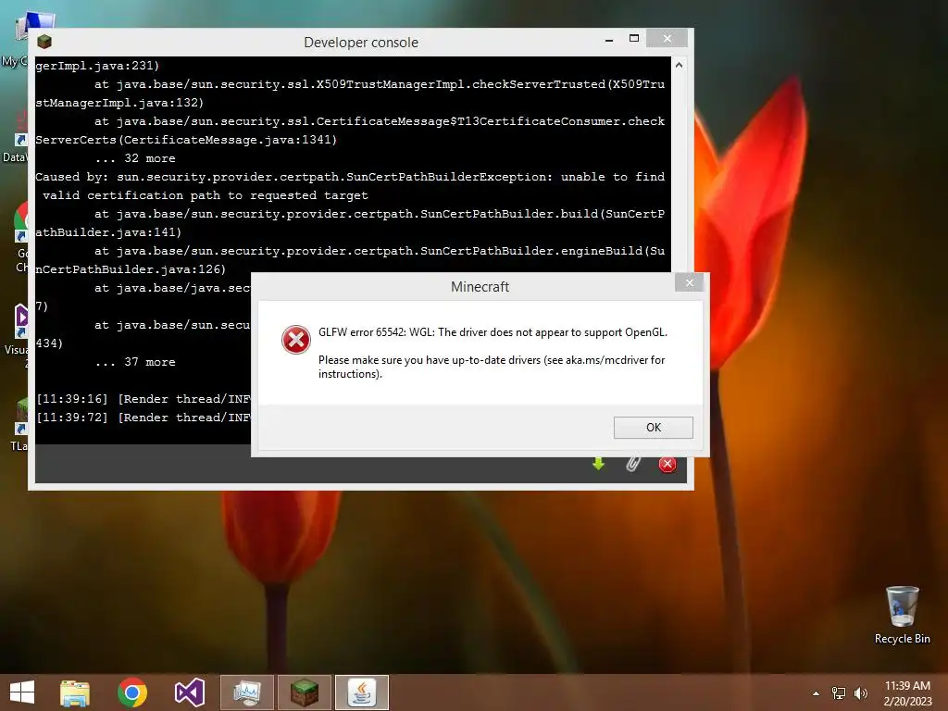Image resolution: width=948 pixels, height=711 pixels.
Task: Launch Google Chrome from the taskbar
Action: point(132,692)
